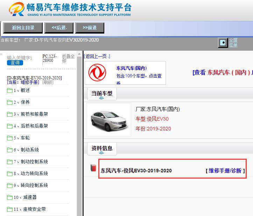Expand tree item 概述

click(x=25, y=91)
